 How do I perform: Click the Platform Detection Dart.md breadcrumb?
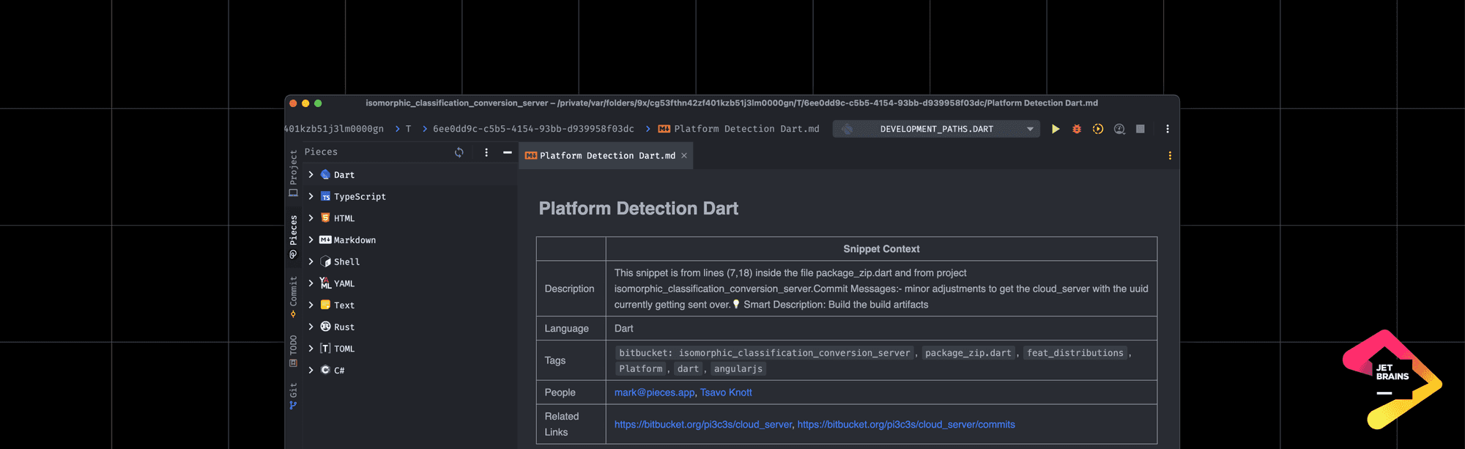(739, 129)
